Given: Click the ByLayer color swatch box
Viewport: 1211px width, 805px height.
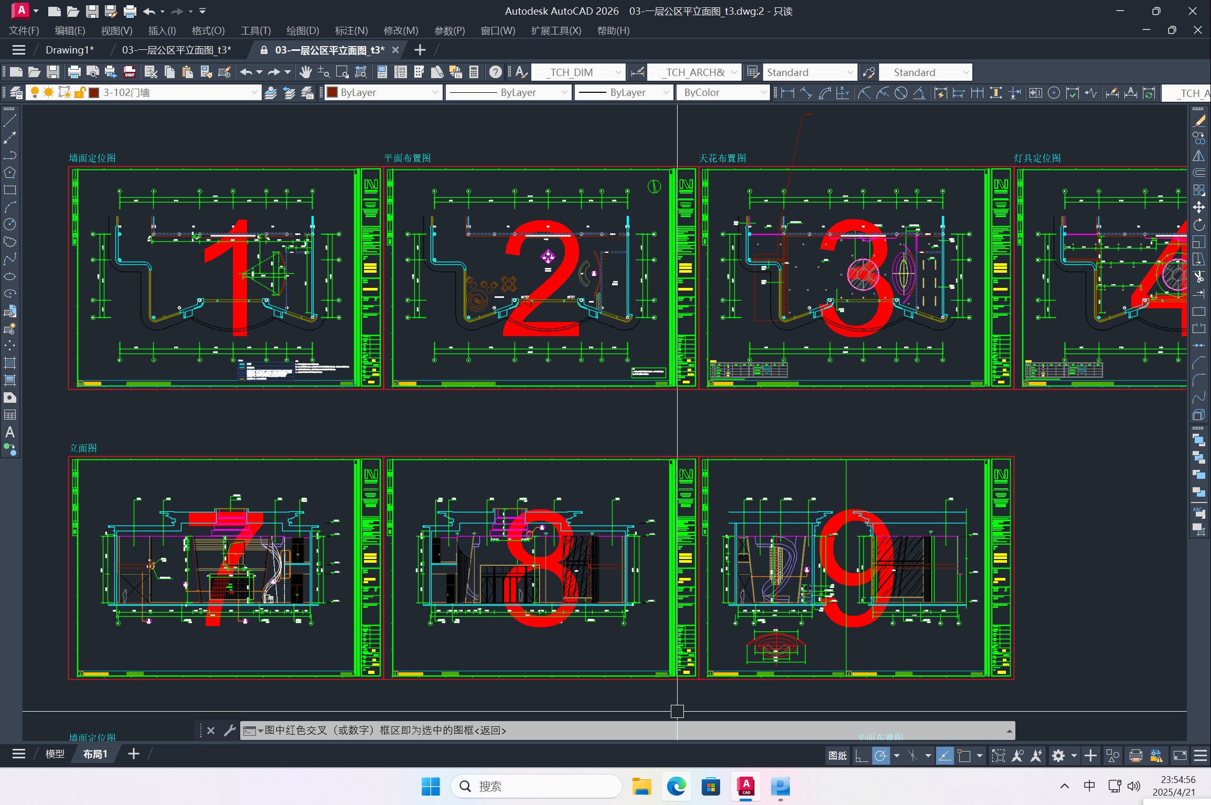Looking at the screenshot, I should tap(332, 93).
